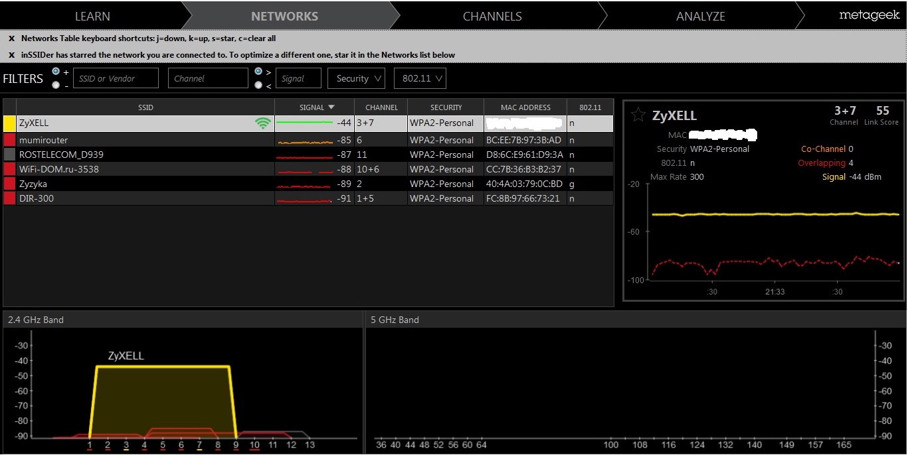Select the DIR-300 network row

[308, 198]
